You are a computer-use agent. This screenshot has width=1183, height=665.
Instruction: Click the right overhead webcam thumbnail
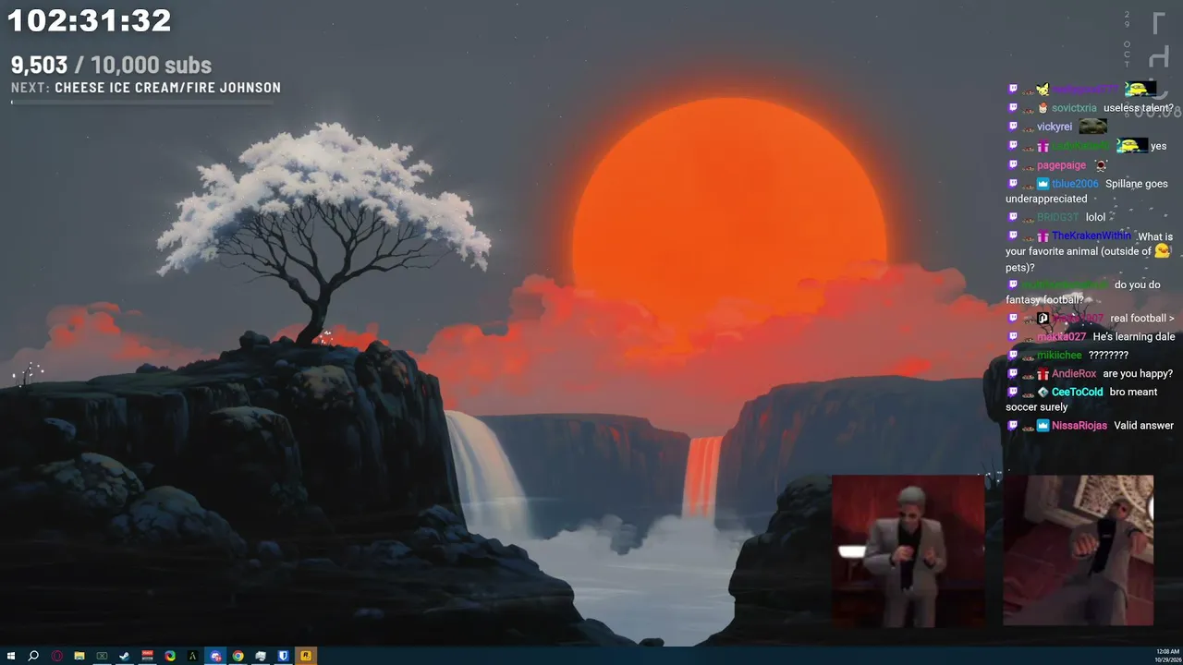(1078, 550)
